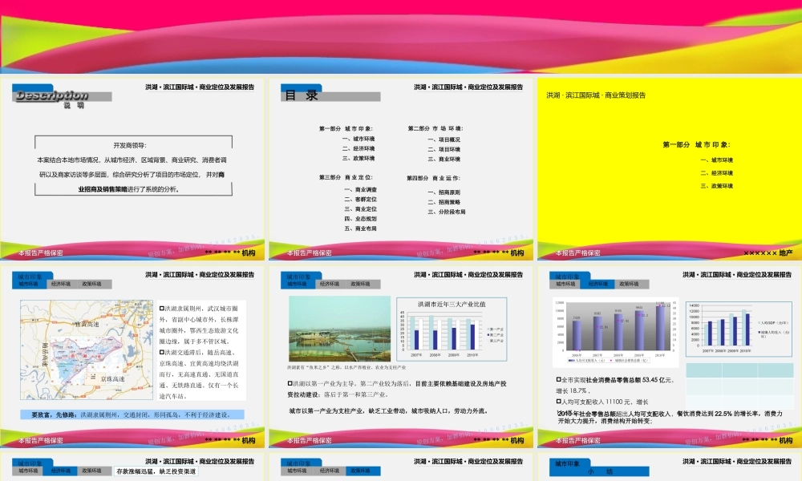802x481 pixels.
Task: Click 第二部分 市场环境 in the 目录 slide
Action: tap(435, 128)
